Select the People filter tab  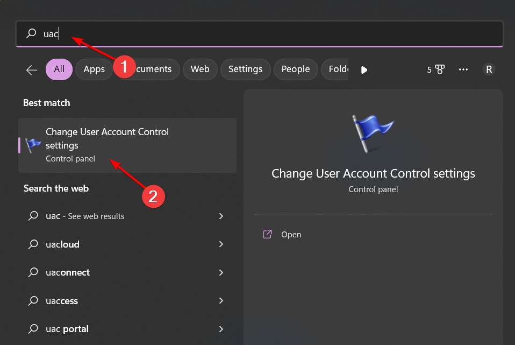point(296,69)
